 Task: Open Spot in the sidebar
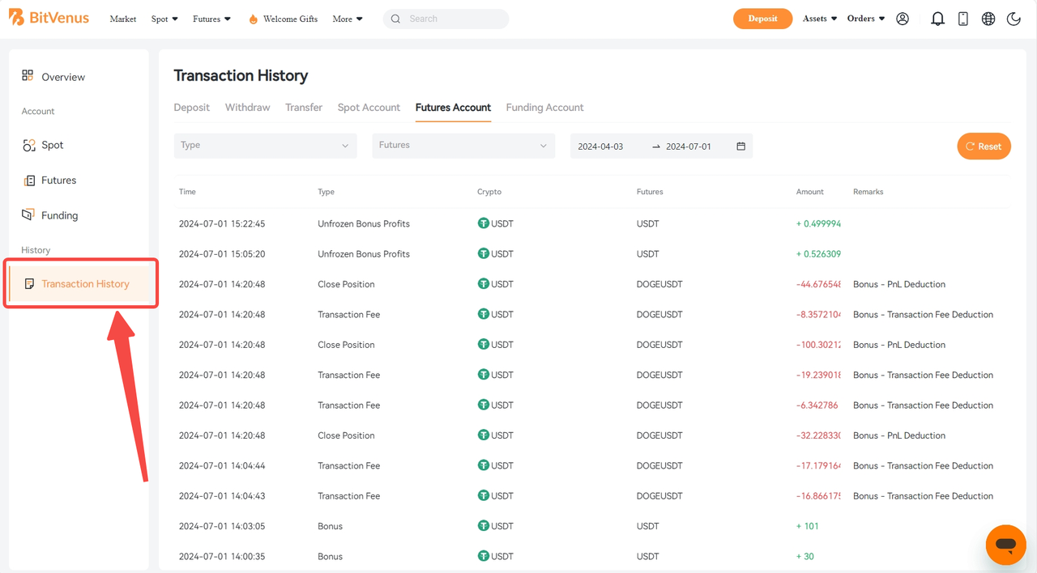[x=53, y=145]
